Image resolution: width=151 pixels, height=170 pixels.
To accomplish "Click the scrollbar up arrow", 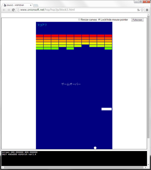I will (148, 14).
